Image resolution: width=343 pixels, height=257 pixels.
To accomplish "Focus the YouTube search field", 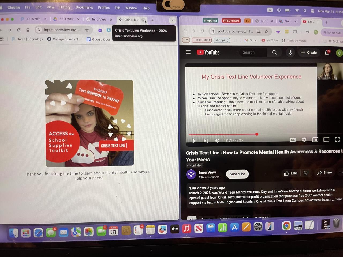I will [253, 52].
